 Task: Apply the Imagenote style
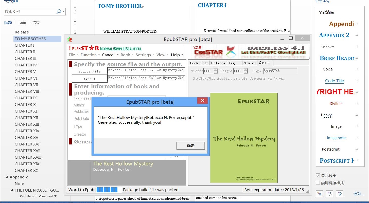click(x=336, y=138)
